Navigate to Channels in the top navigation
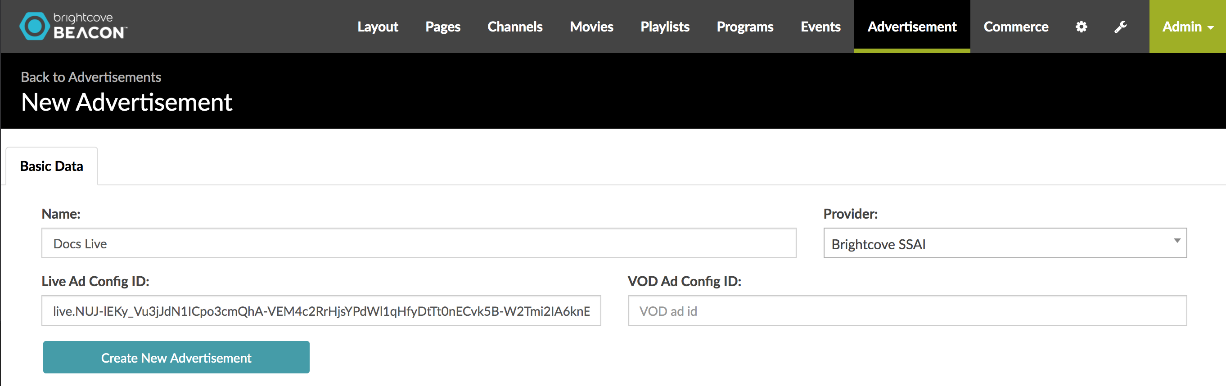This screenshot has width=1226, height=386. click(x=515, y=27)
